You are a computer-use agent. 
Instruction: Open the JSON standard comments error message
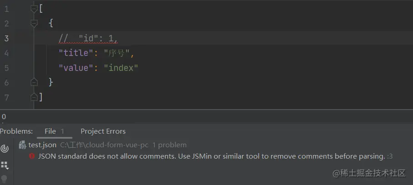211,156
